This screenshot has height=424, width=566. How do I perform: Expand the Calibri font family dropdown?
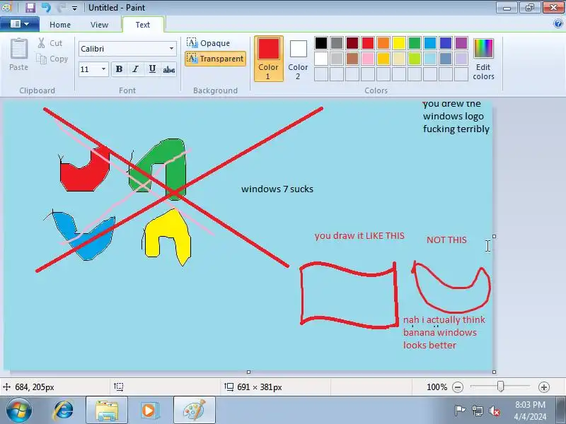(x=171, y=49)
